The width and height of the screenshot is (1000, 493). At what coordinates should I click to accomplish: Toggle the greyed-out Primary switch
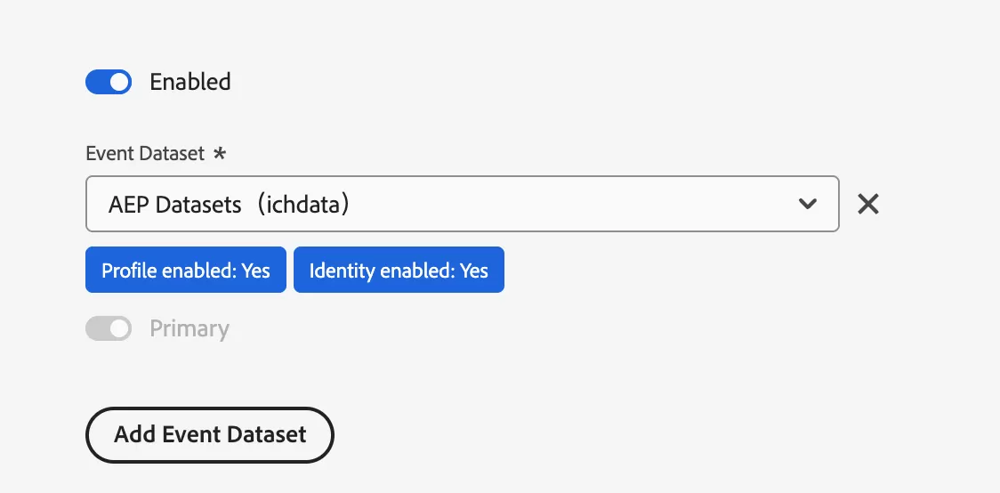pos(109,329)
